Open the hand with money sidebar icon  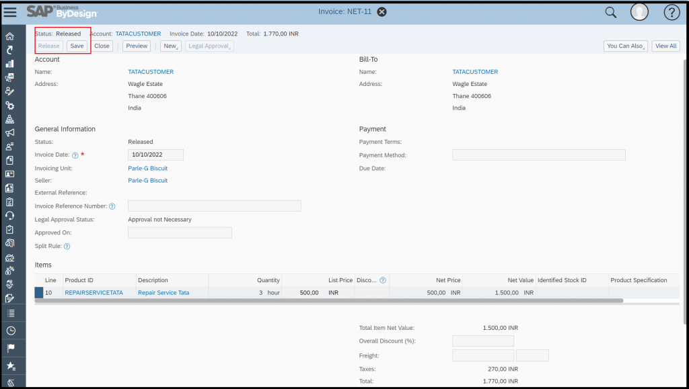pos(9,284)
